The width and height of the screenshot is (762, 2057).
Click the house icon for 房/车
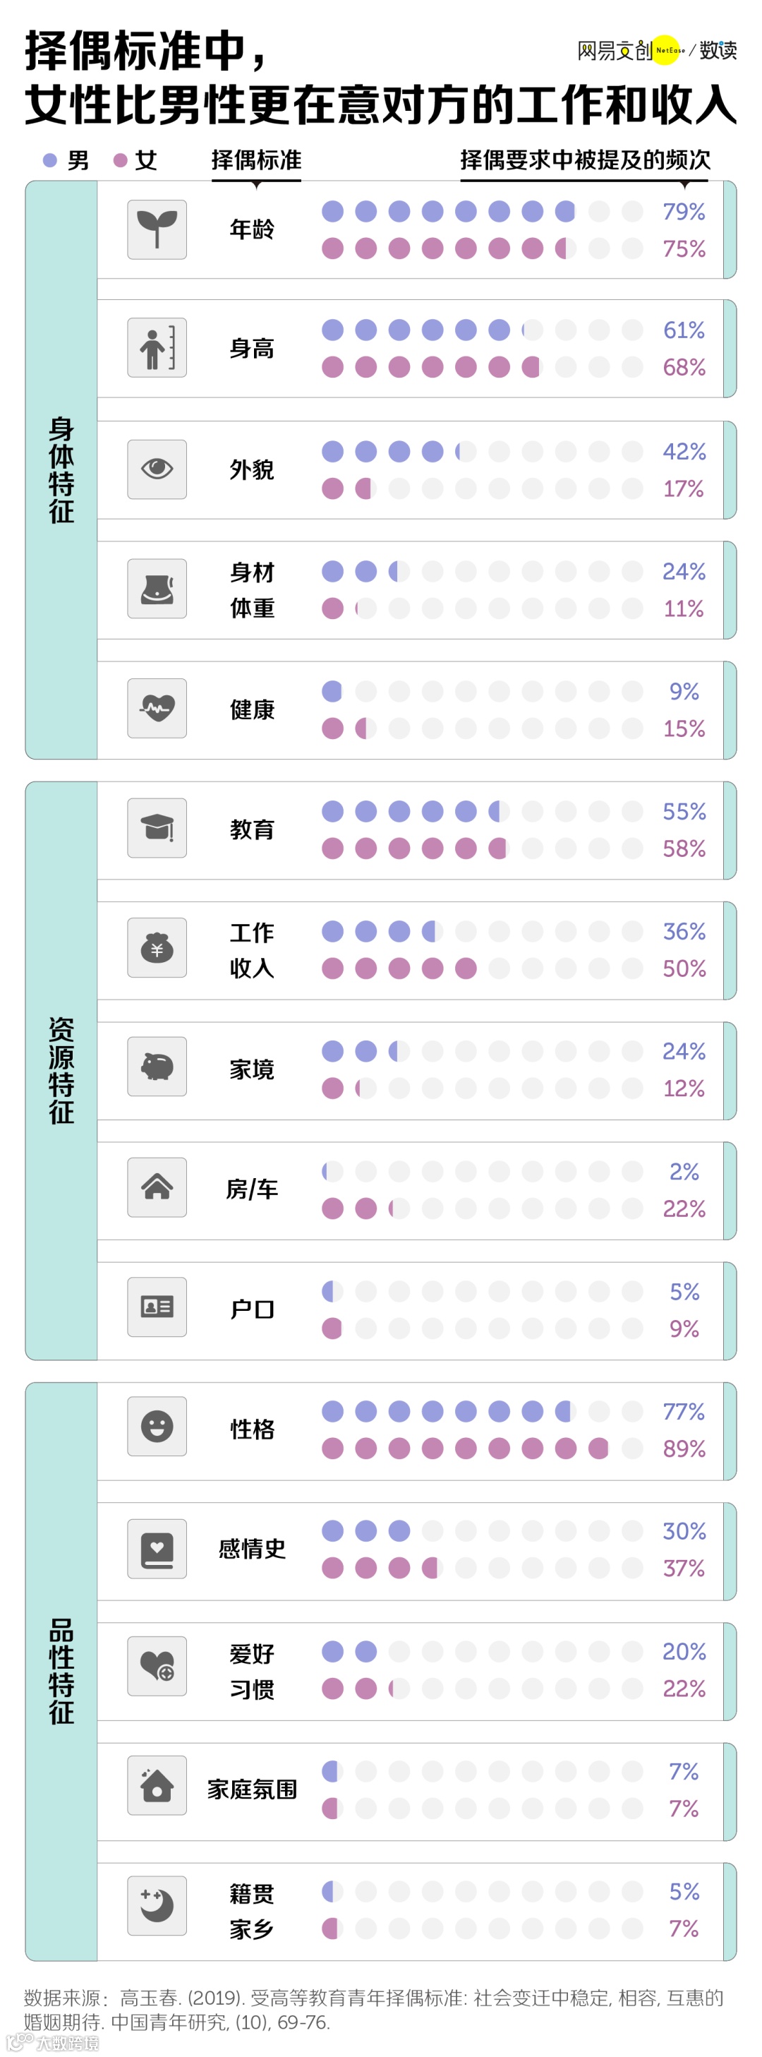click(x=157, y=1187)
